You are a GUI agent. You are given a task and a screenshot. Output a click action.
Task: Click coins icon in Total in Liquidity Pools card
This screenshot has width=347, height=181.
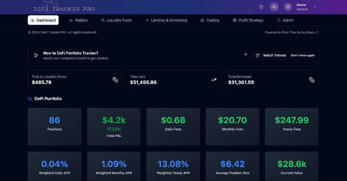tap(115, 80)
